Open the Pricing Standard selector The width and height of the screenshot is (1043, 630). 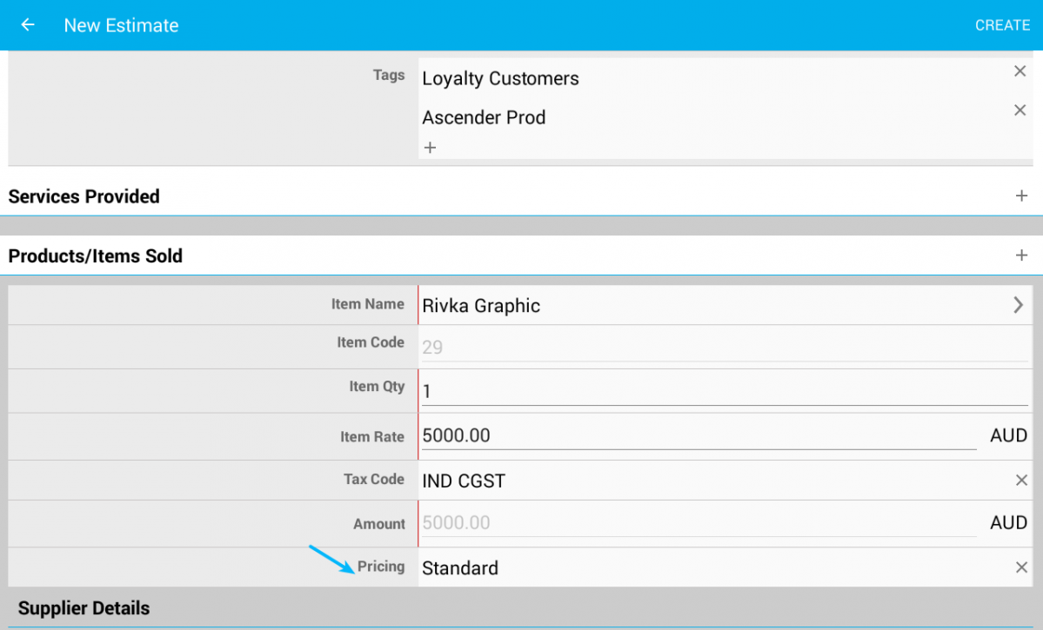coord(696,568)
